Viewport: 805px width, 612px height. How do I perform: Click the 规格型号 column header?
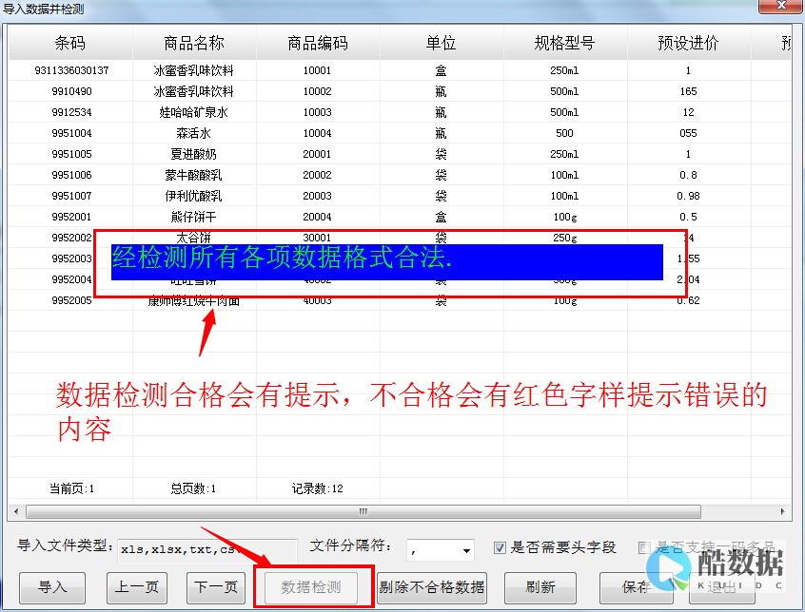point(564,43)
